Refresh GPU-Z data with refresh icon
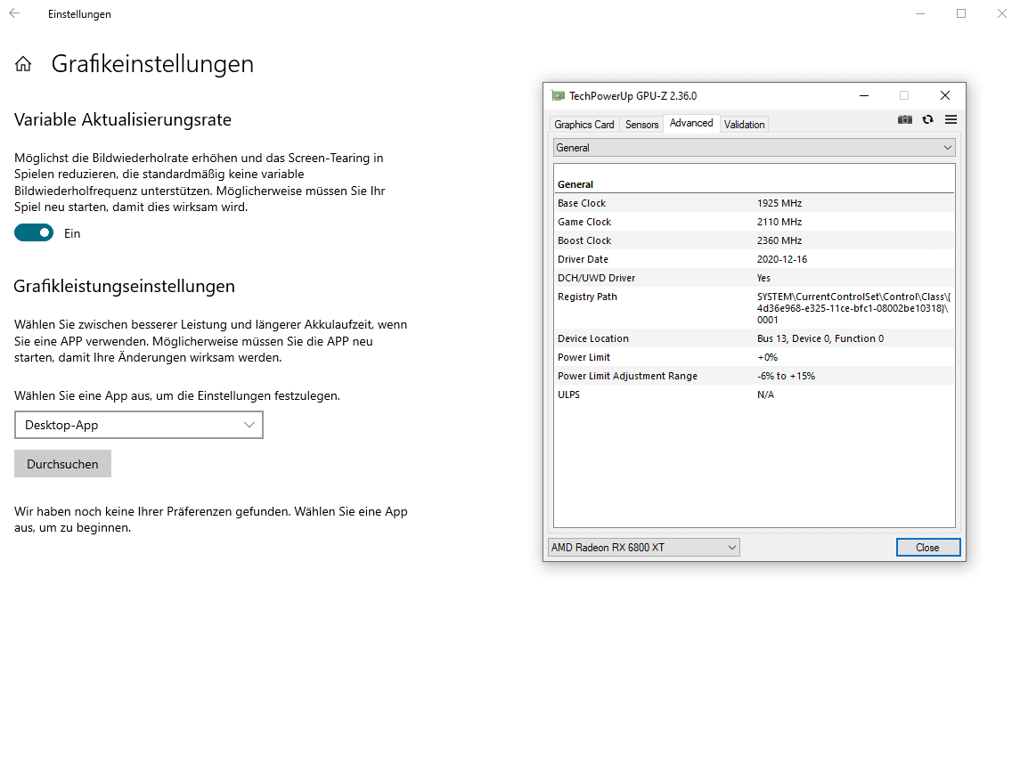 927,119
